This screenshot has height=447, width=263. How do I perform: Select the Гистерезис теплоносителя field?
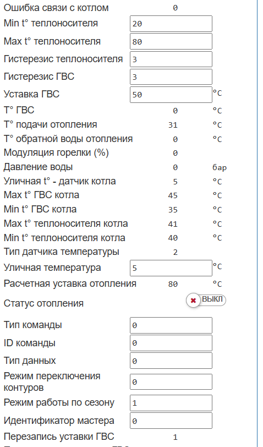pyautogui.click(x=171, y=59)
